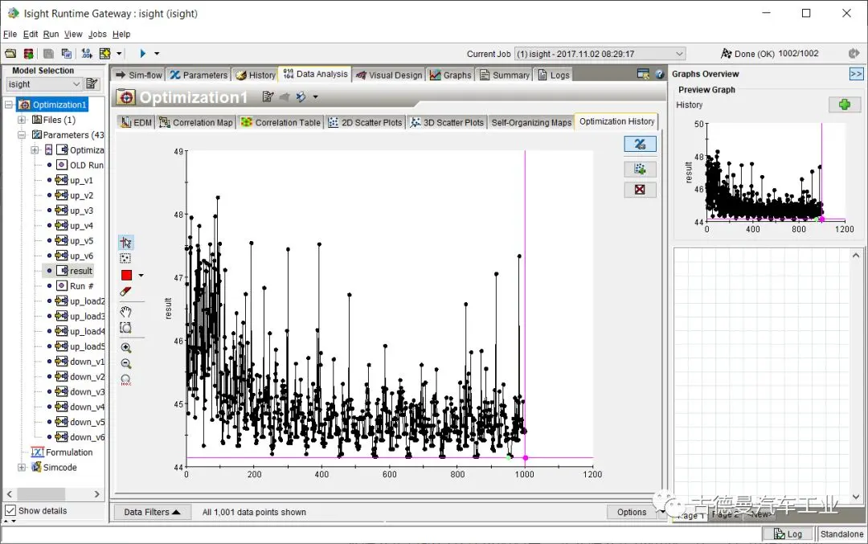Open the isight model selection dropdown
The image size is (868, 544).
point(76,84)
